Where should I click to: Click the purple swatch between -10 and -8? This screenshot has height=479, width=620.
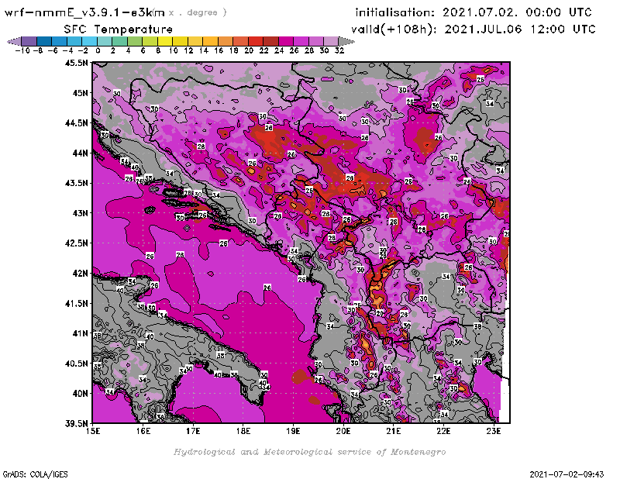tap(29, 41)
